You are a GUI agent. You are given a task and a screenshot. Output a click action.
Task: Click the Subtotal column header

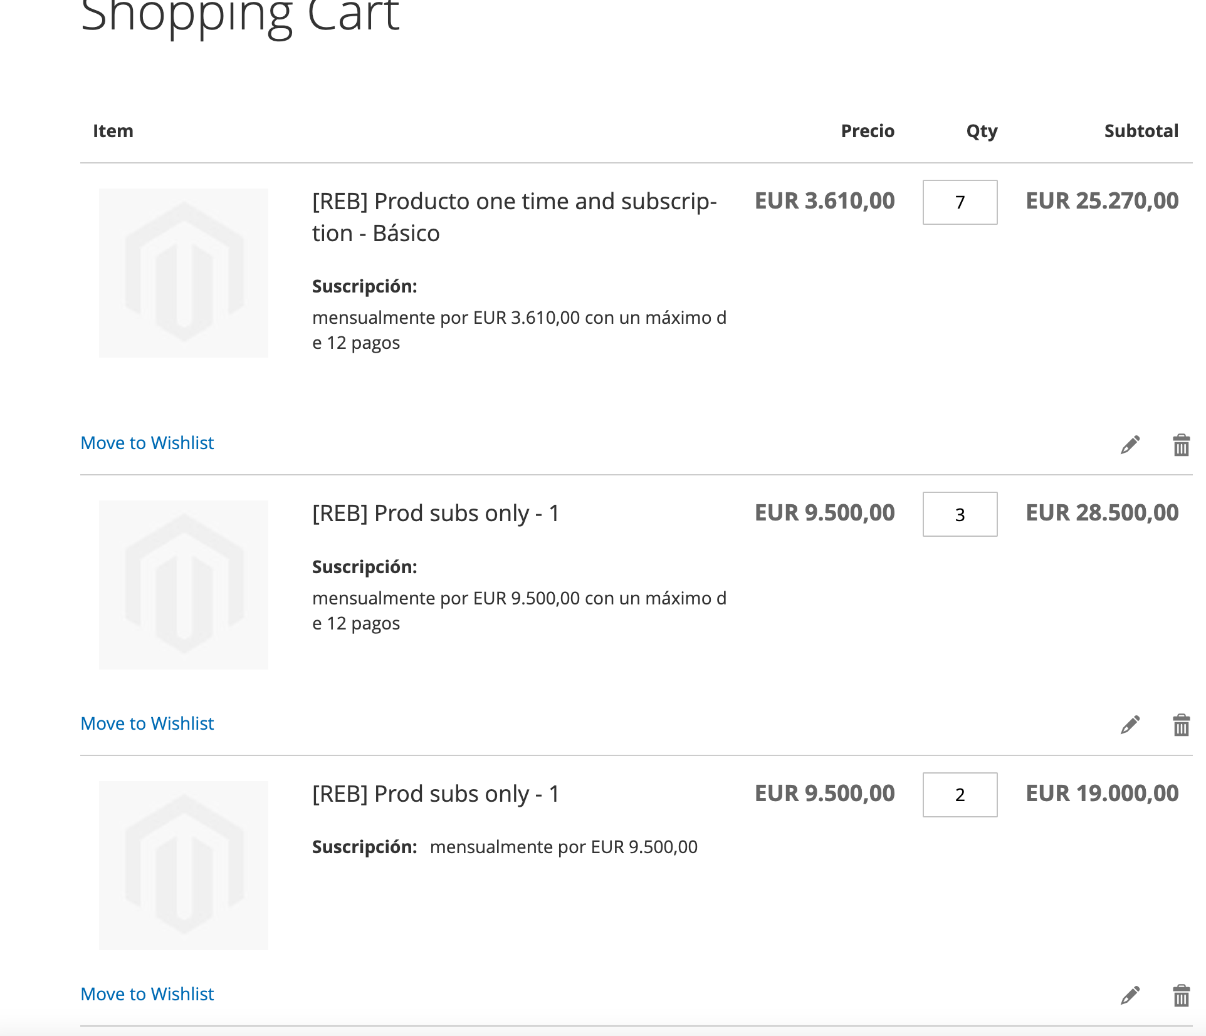[1141, 131]
